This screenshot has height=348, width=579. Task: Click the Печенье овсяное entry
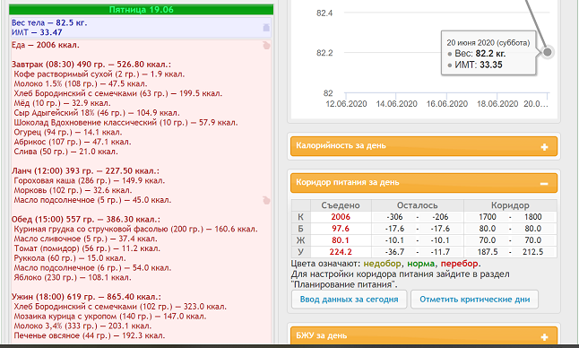click(x=90, y=335)
